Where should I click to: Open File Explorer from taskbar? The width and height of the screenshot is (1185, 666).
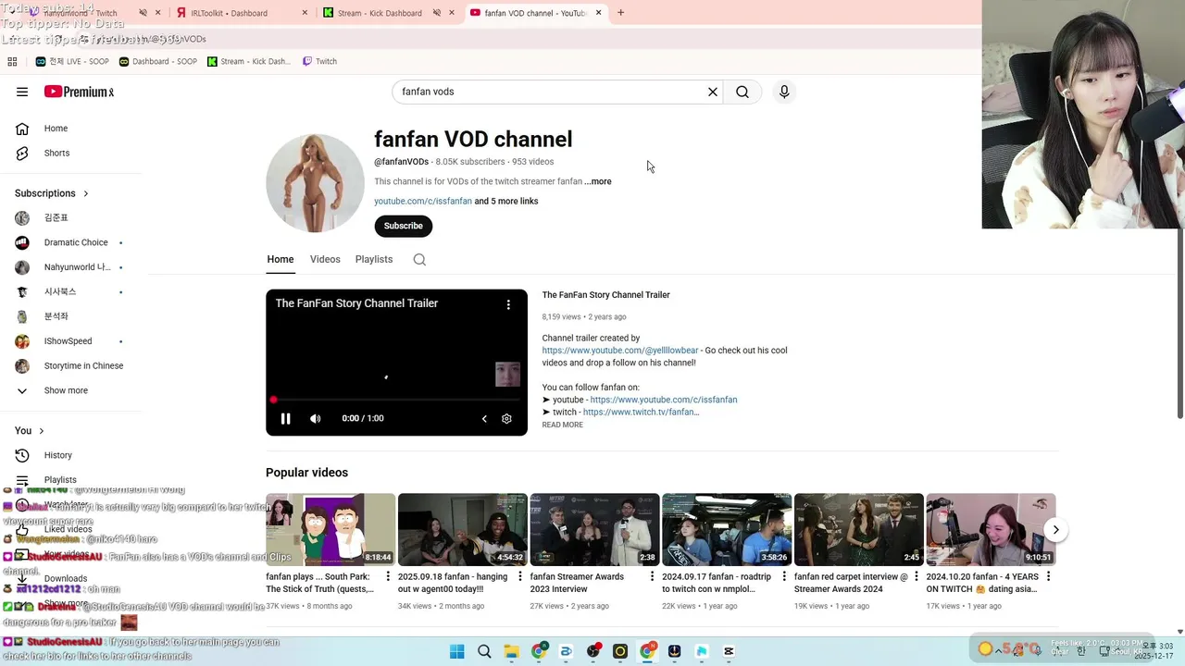click(x=511, y=651)
